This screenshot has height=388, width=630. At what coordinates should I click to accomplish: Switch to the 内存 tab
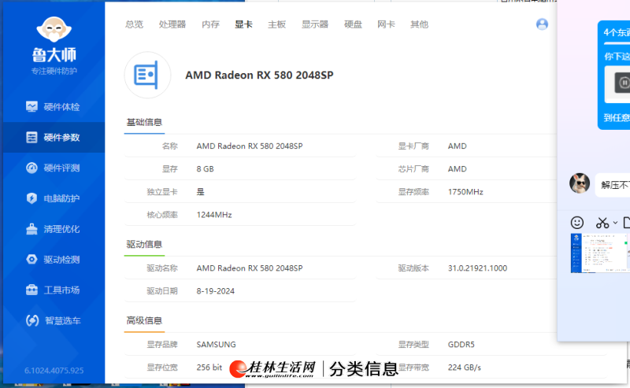(x=210, y=24)
